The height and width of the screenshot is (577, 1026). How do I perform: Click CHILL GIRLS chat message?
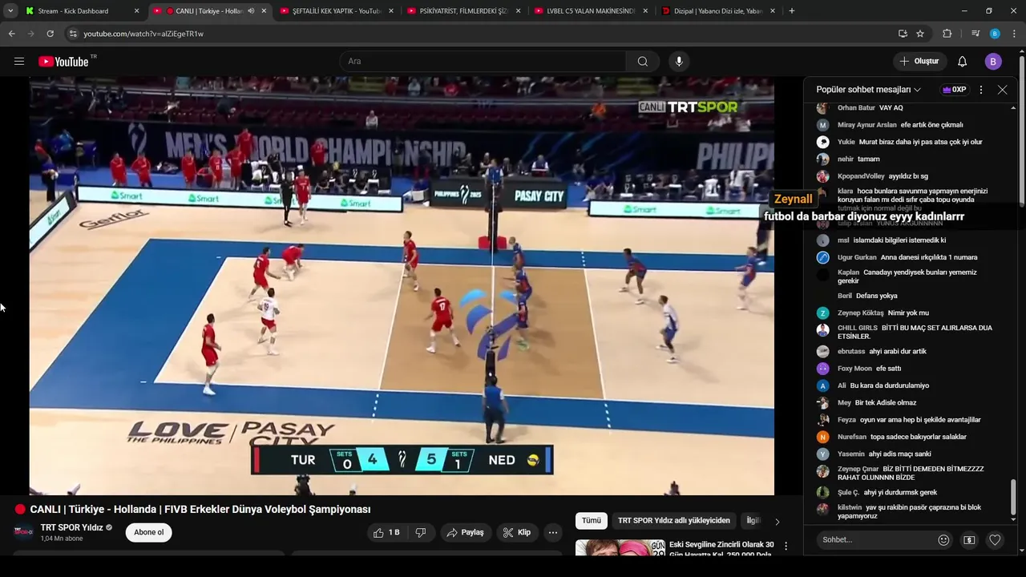tap(915, 332)
